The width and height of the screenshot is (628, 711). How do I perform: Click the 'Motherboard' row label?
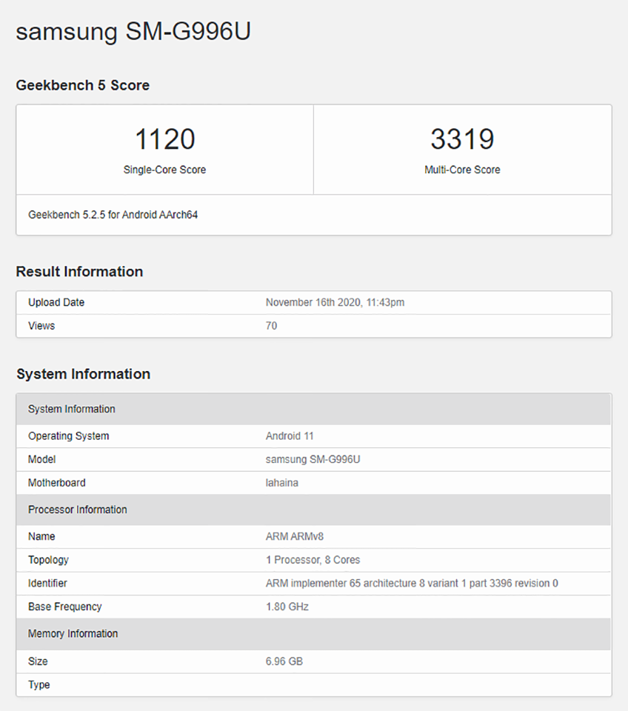57,483
